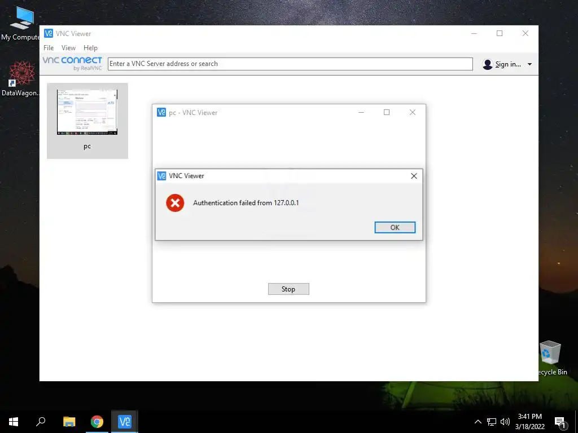The image size is (578, 433).
Task: Click the red error icon in the dialog
Action: point(175,203)
